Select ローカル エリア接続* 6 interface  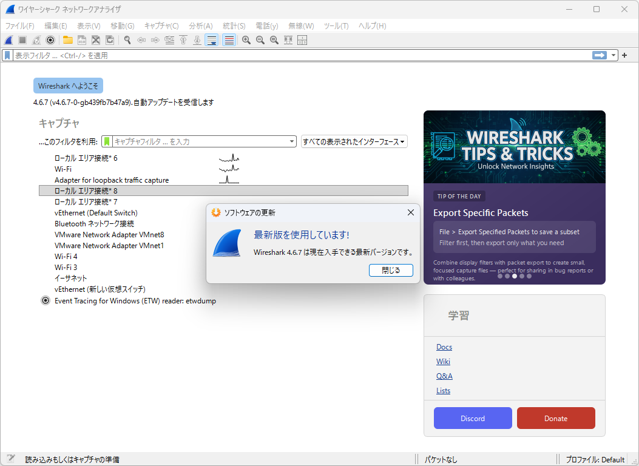tap(223, 158)
